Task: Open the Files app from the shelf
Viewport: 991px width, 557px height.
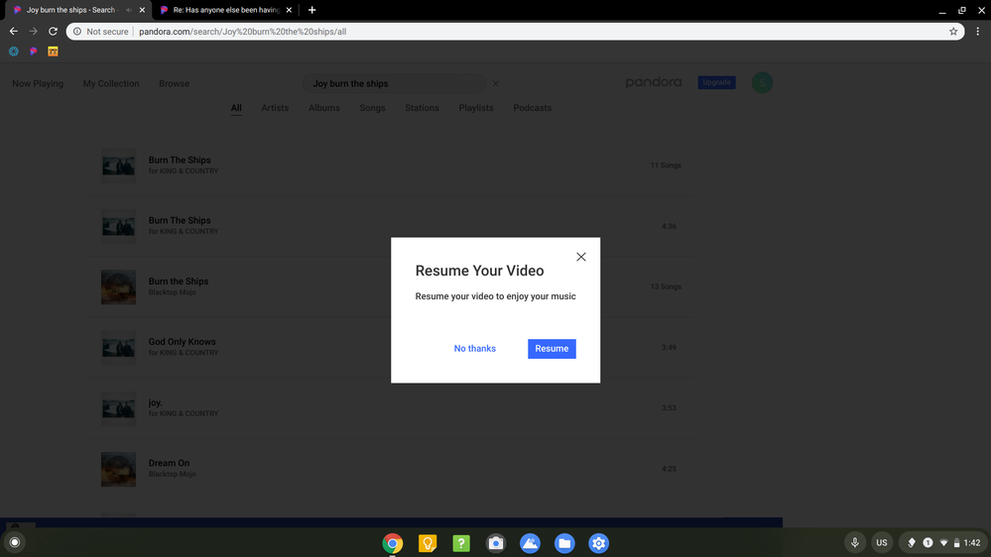Action: coord(564,543)
